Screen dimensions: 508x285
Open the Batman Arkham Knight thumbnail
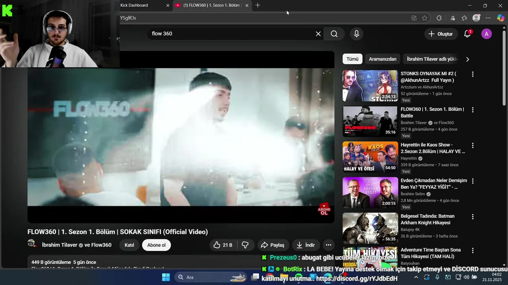point(370,228)
